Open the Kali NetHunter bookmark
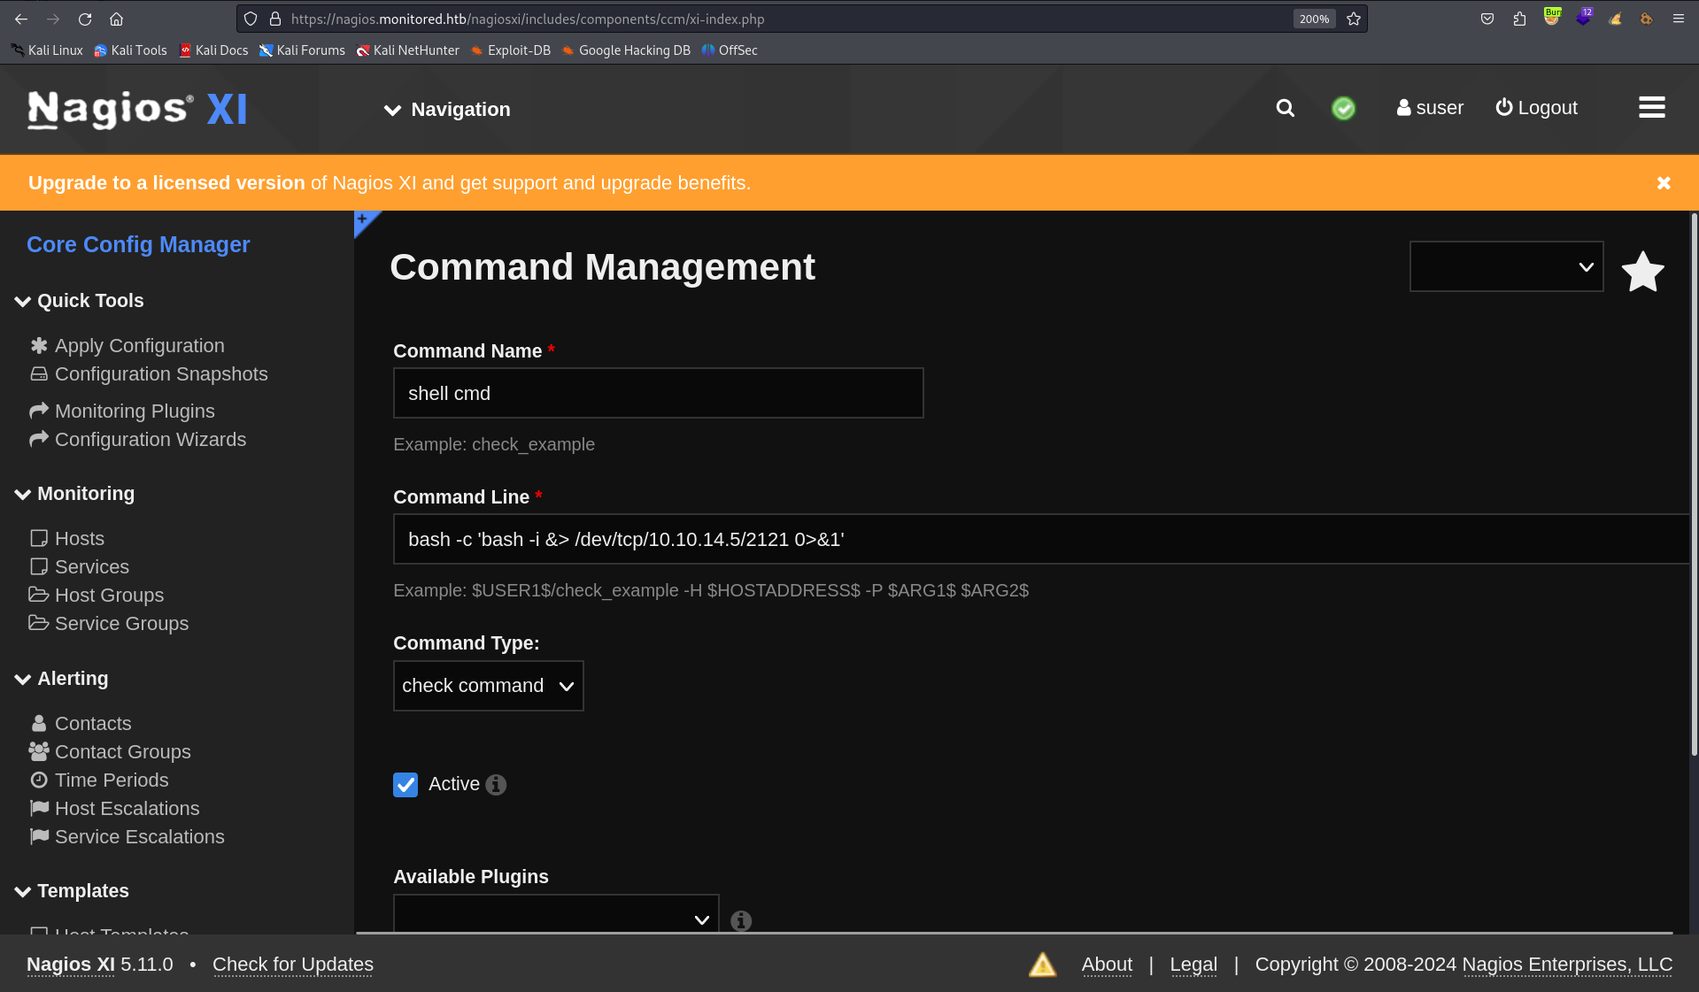The height and width of the screenshot is (992, 1699). [x=408, y=50]
